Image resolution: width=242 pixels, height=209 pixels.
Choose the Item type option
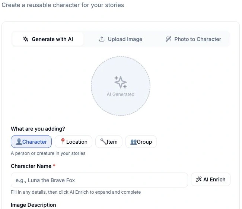(109, 142)
